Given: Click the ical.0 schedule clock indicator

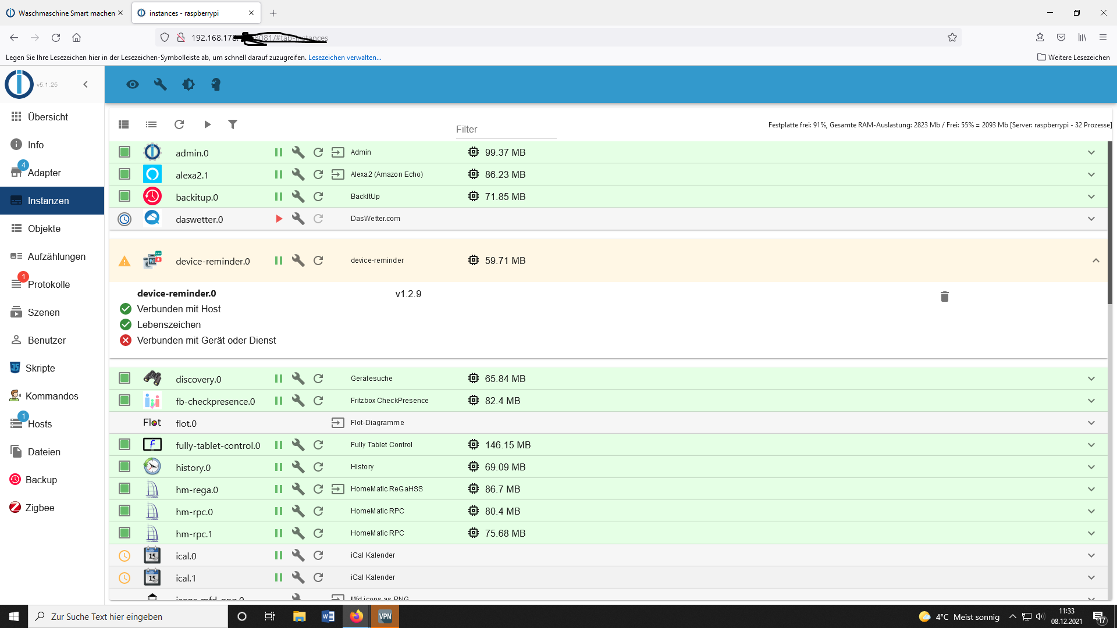Looking at the screenshot, I should point(124,556).
